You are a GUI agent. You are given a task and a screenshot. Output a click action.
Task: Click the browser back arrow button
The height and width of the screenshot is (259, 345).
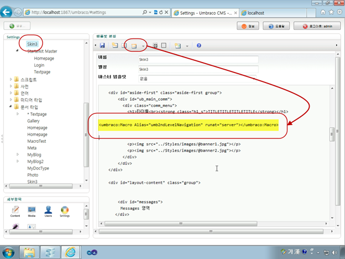pos(6,12)
